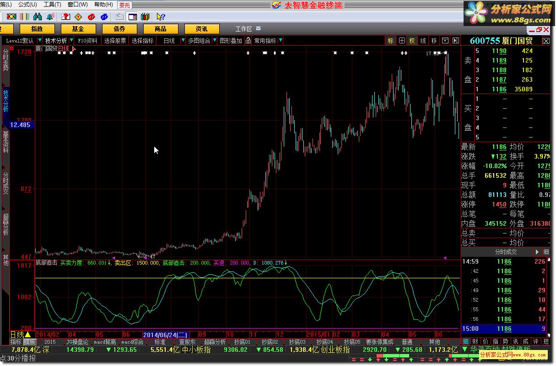Click the yellow triangle next to 日线 below chart
Image resolution: width=556 pixels, height=366 pixels.
click(x=27, y=334)
